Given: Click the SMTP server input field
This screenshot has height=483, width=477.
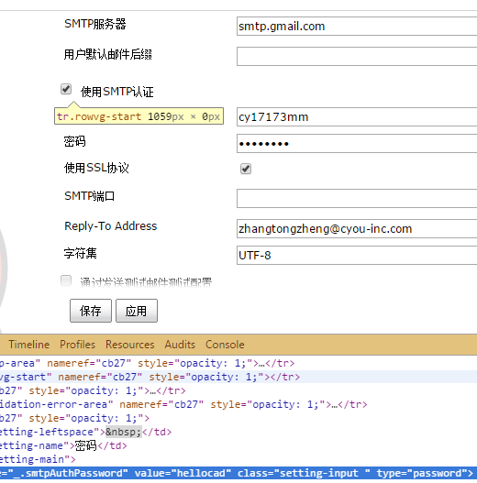Looking at the screenshot, I should tap(357, 27).
